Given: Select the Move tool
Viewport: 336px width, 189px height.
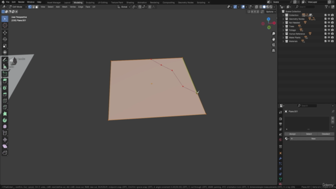Looking at the screenshot, I should click(5, 33).
